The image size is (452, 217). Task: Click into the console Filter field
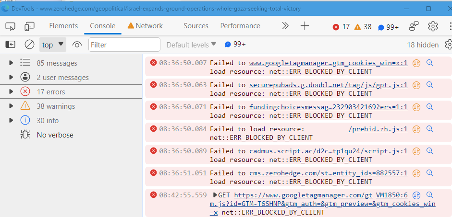(x=124, y=45)
